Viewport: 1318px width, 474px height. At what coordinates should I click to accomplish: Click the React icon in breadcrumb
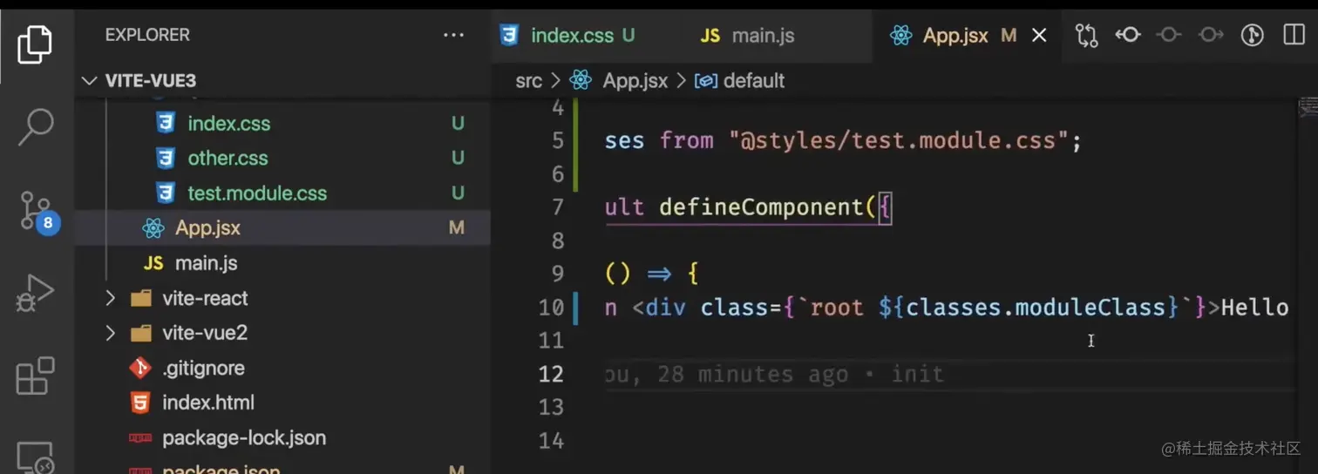pos(581,80)
